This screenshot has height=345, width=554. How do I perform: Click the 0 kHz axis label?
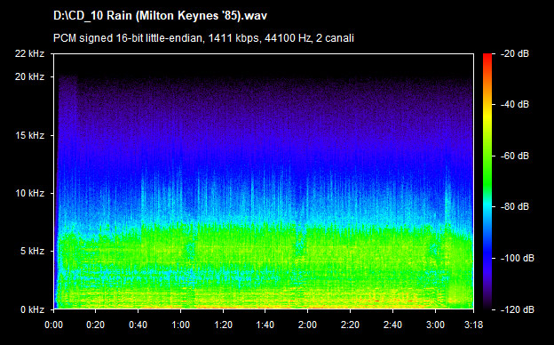(32, 309)
